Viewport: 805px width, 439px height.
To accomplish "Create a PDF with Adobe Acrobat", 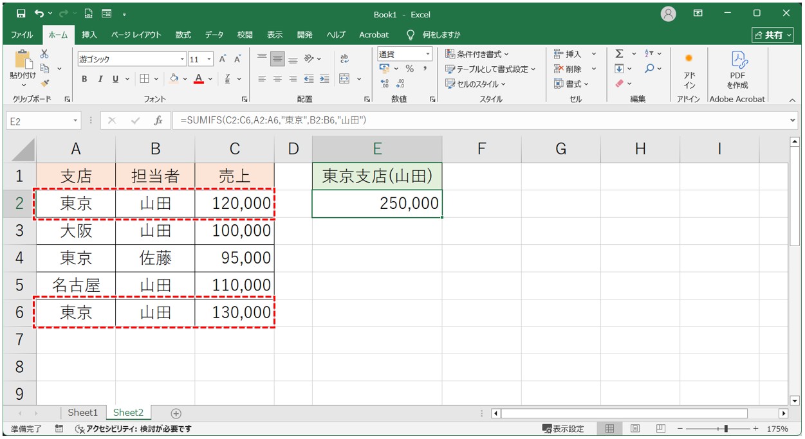I will (737, 69).
